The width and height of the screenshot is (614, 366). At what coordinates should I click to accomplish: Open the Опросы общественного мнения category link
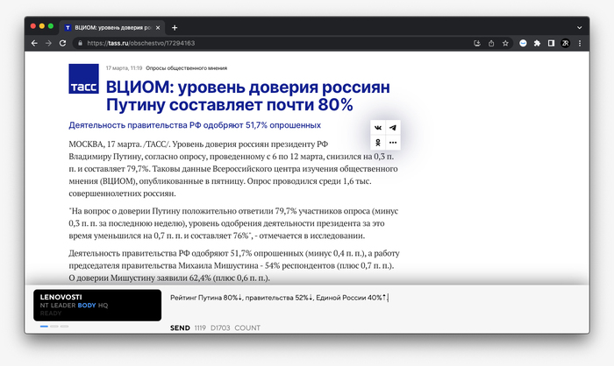pos(186,68)
